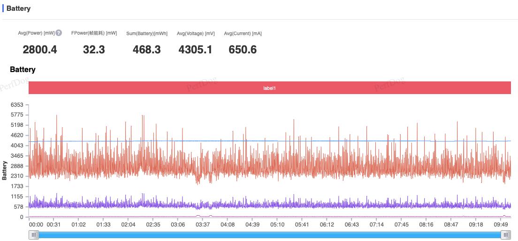Image resolution: width=518 pixels, height=241 pixels.
Task: Click the Avg(Current) value 650.6
Action: [243, 50]
